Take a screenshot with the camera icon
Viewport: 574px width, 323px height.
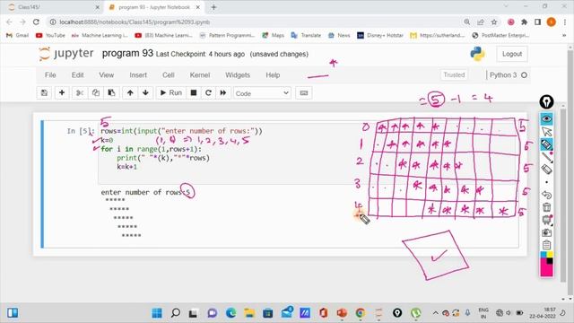546,232
